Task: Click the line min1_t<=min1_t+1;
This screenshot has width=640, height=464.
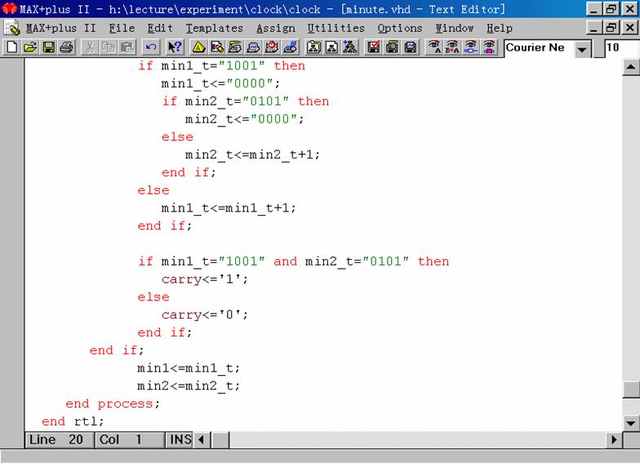Action: pyautogui.click(x=229, y=208)
